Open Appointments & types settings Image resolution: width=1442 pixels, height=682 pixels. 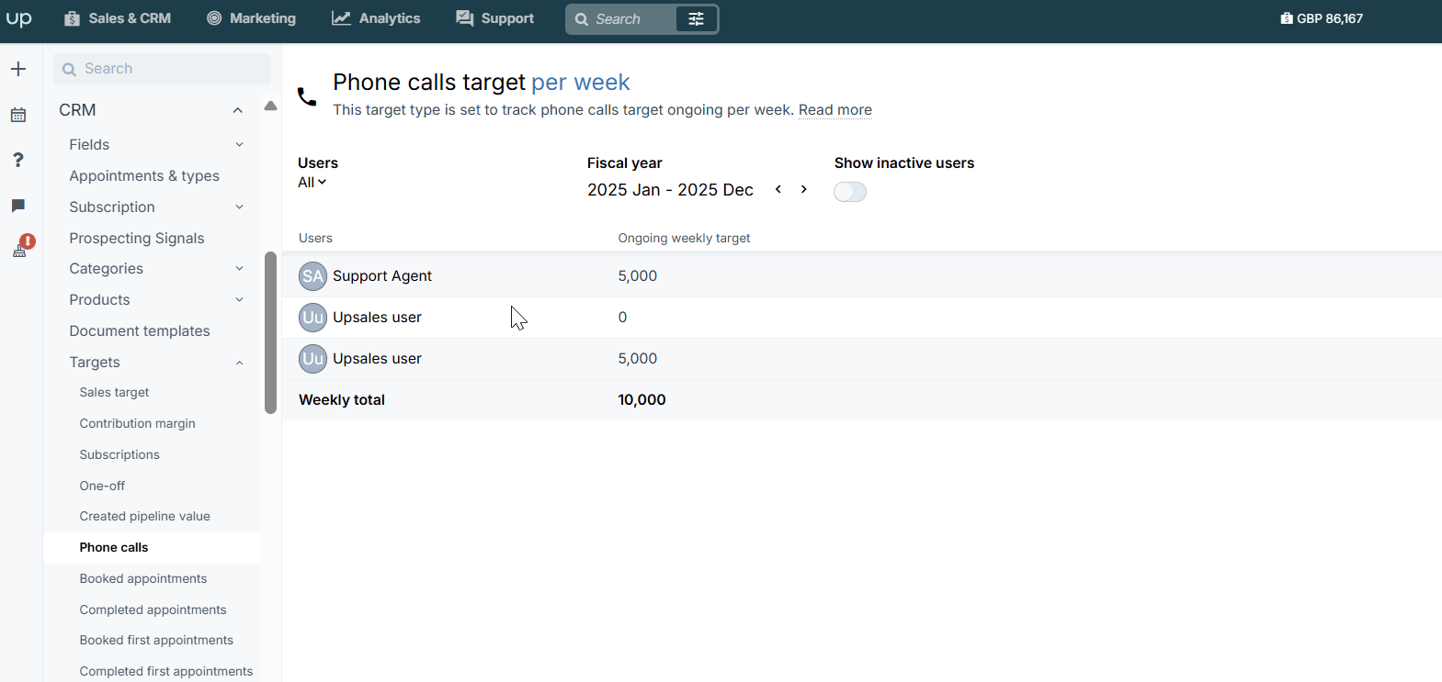(x=144, y=176)
